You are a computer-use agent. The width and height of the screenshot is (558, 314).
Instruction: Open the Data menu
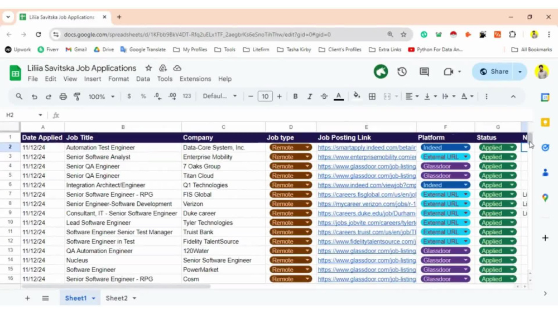click(x=143, y=79)
